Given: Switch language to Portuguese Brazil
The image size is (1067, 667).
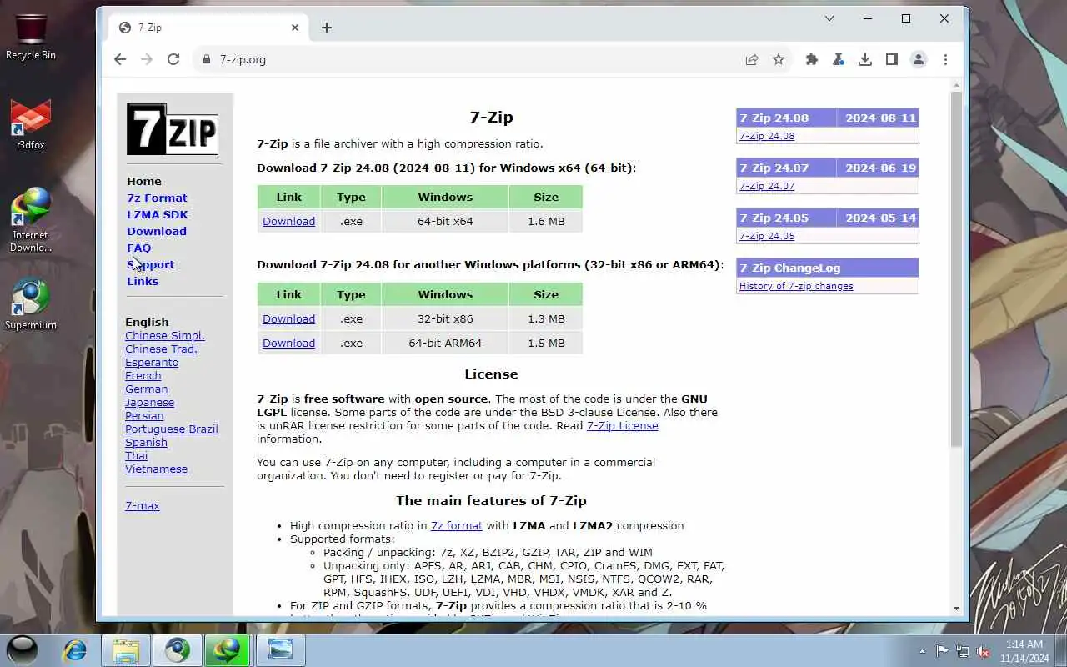Looking at the screenshot, I should (172, 429).
